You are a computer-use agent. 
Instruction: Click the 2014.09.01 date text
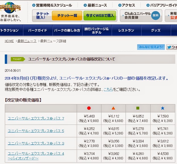pyautogui.click(x=13, y=71)
